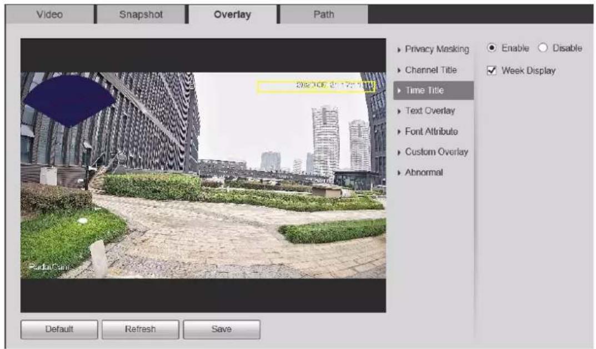Save the overlay settings

point(222,329)
